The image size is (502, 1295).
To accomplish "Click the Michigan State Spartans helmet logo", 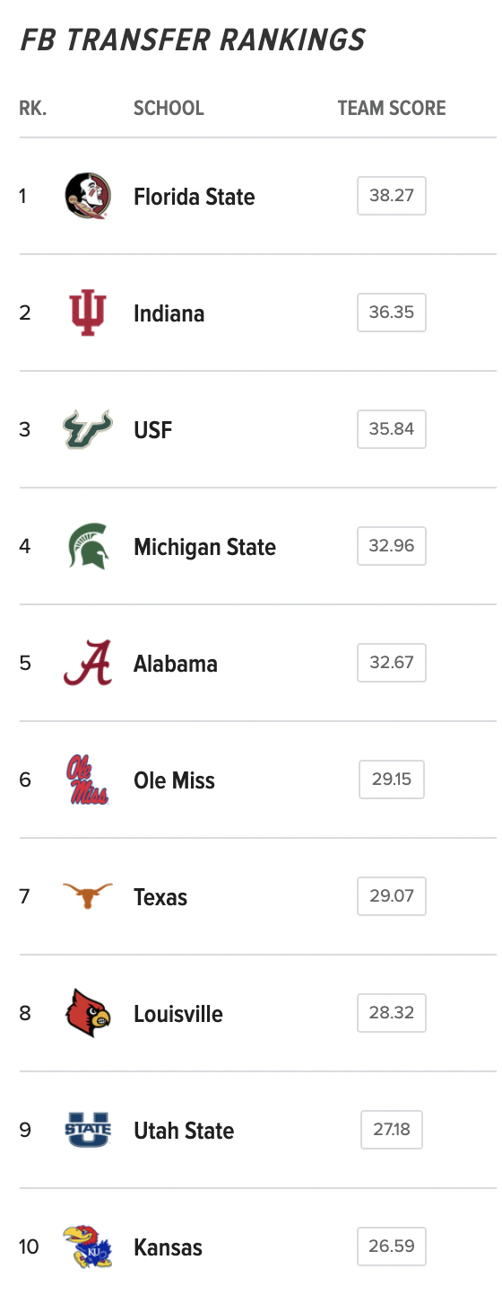I will [88, 546].
